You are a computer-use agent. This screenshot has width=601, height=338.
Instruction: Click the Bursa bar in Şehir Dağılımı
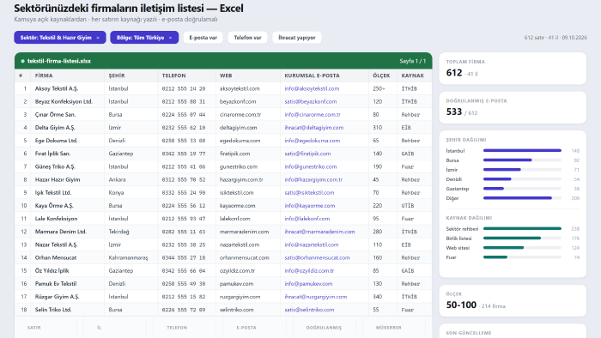point(507,160)
